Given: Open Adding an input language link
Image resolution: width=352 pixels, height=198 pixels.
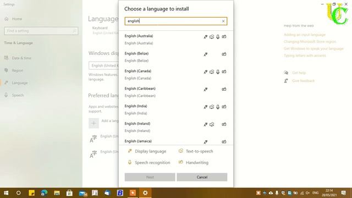Looking at the screenshot, I should click(305, 35).
